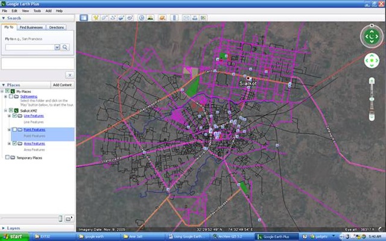This screenshot has width=386, height=241.
Task: Click the Line Features link
Action: click(34, 116)
